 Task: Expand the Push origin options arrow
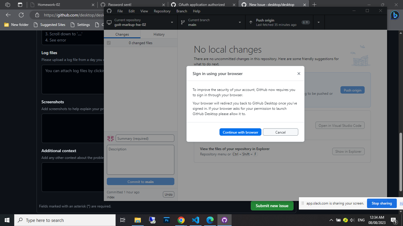(x=318, y=22)
